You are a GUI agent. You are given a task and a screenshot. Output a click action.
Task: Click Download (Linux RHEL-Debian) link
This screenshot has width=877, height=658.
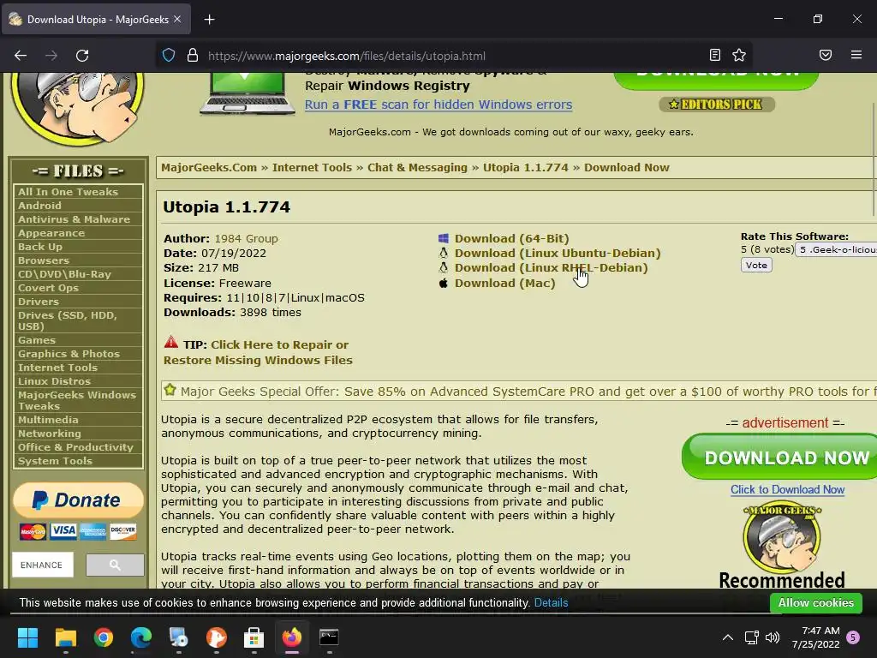551,267
